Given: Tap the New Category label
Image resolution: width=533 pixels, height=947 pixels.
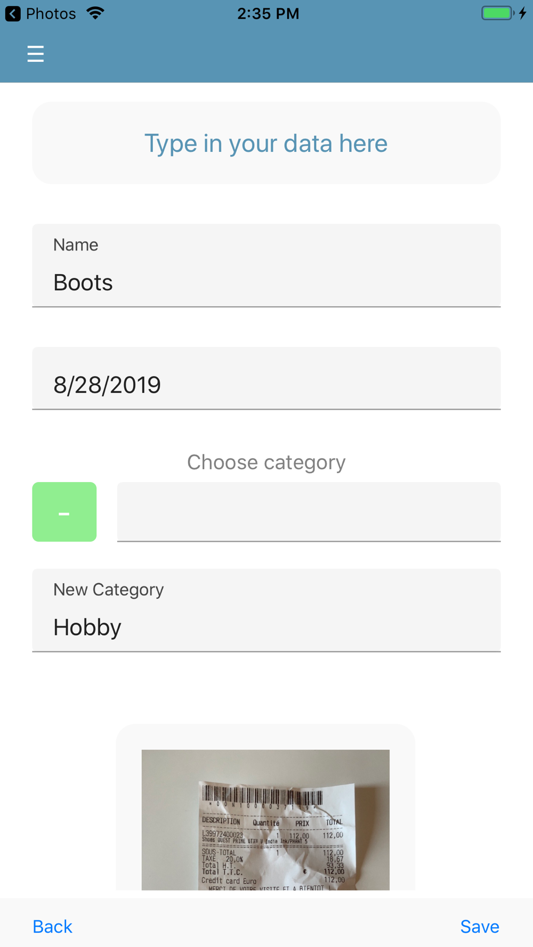Looking at the screenshot, I should (x=108, y=589).
